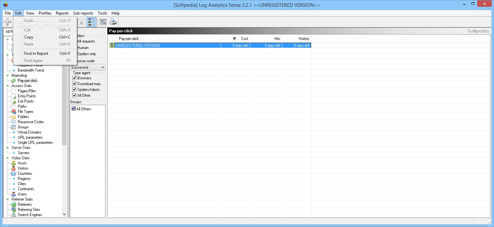The image size is (494, 227).
Task: Sort by the Visitors column header
Action: 297,39
